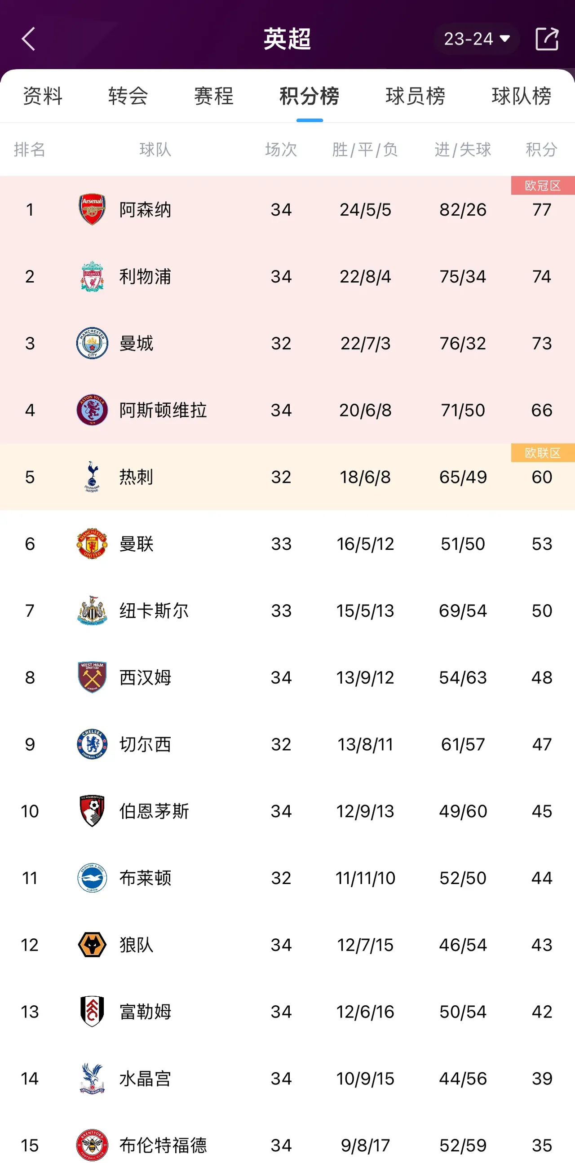
Task: Click the Wolves club crest
Action: pos(91,945)
